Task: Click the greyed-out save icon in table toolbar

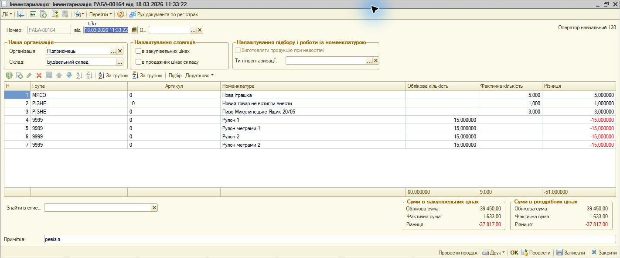Action: [x=49, y=76]
